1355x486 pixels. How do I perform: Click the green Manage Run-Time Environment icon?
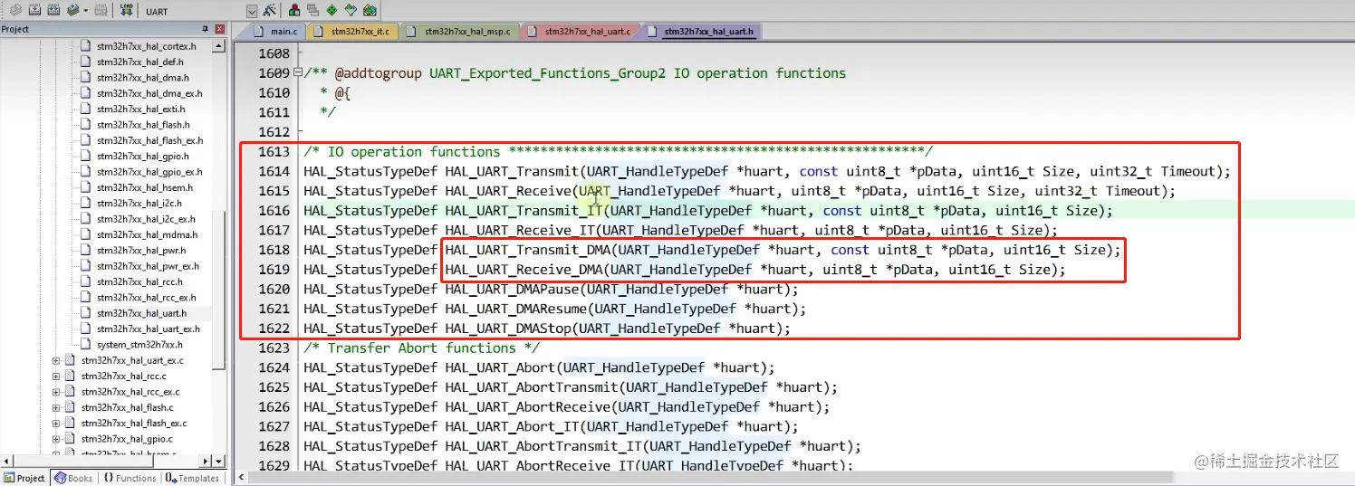(332, 11)
